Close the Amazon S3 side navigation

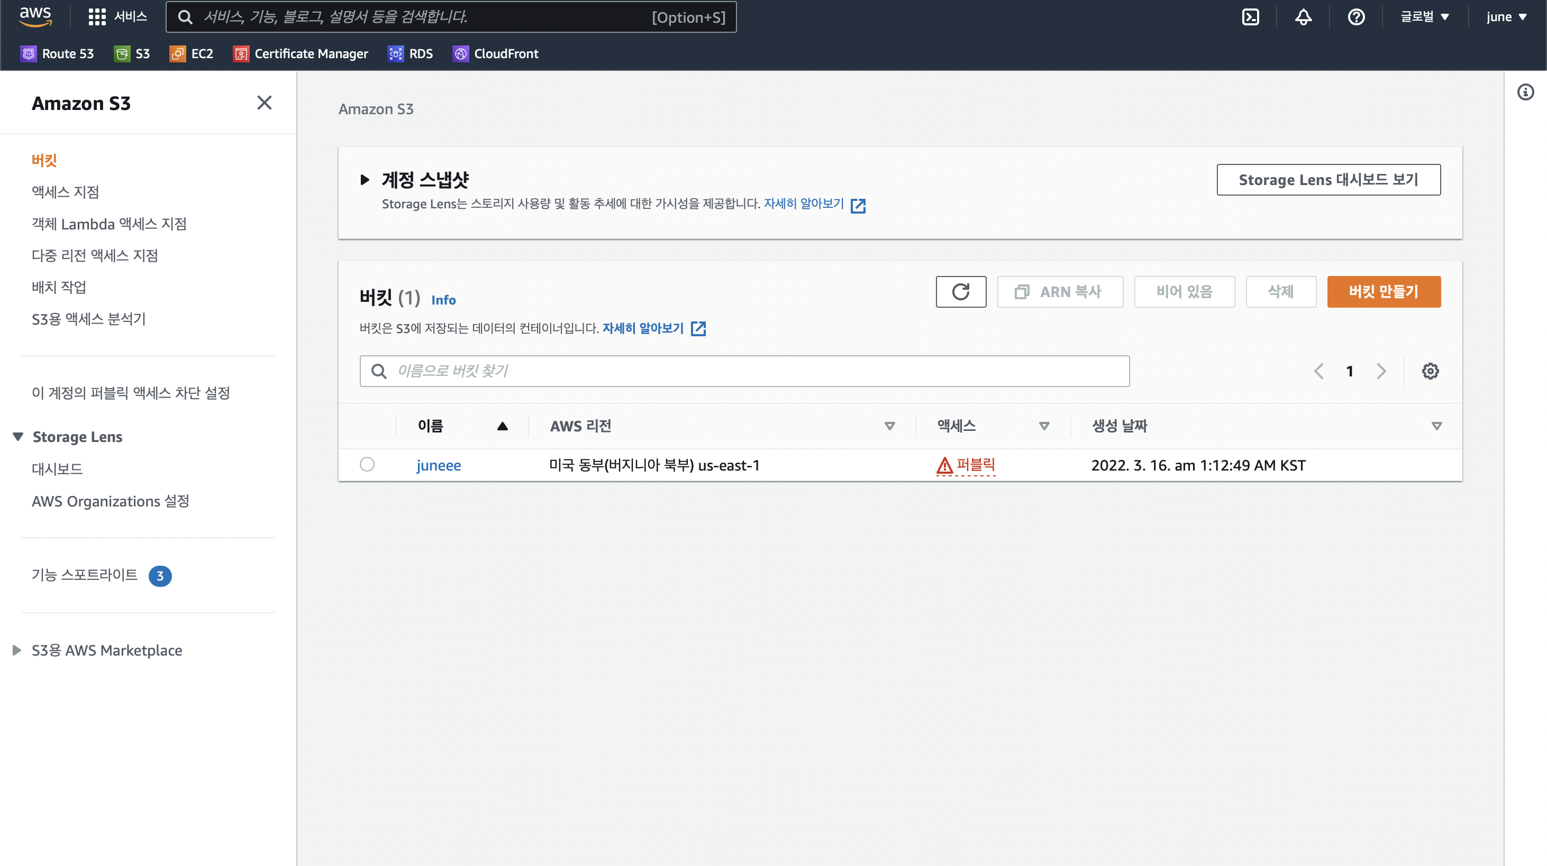tap(264, 103)
